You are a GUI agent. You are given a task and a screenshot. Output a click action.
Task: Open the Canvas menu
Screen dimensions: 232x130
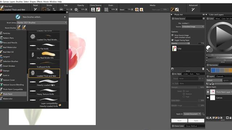point(6,1)
